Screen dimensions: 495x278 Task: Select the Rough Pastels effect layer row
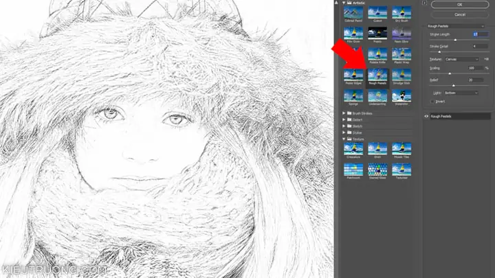tap(460, 116)
